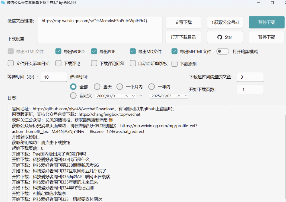Screen dimensions: 286x202
Task: Focus the 微信文章链接 URL text box
Action: click(100, 30)
